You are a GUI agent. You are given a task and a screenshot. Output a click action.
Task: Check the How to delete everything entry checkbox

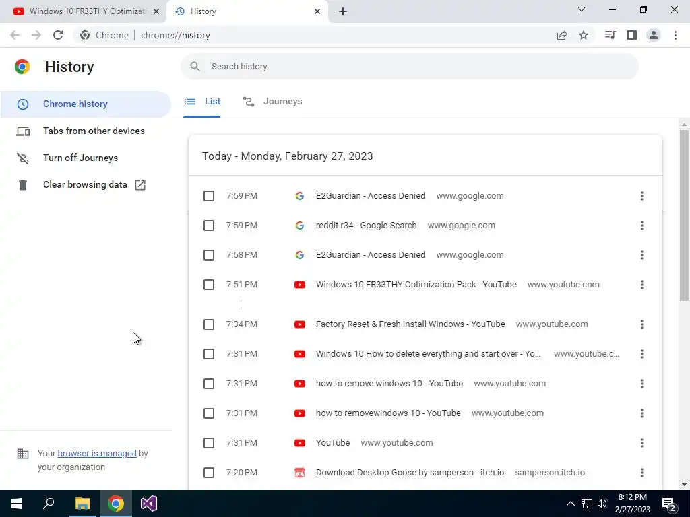click(209, 354)
